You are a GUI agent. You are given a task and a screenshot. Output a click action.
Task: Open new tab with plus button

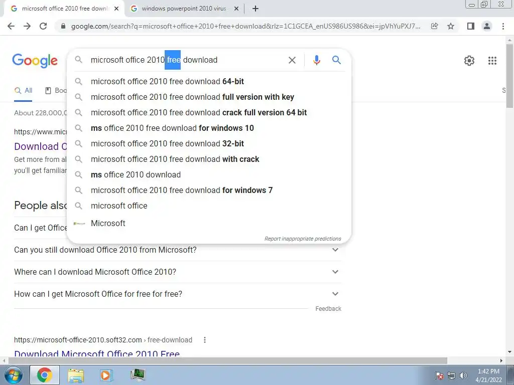click(255, 9)
